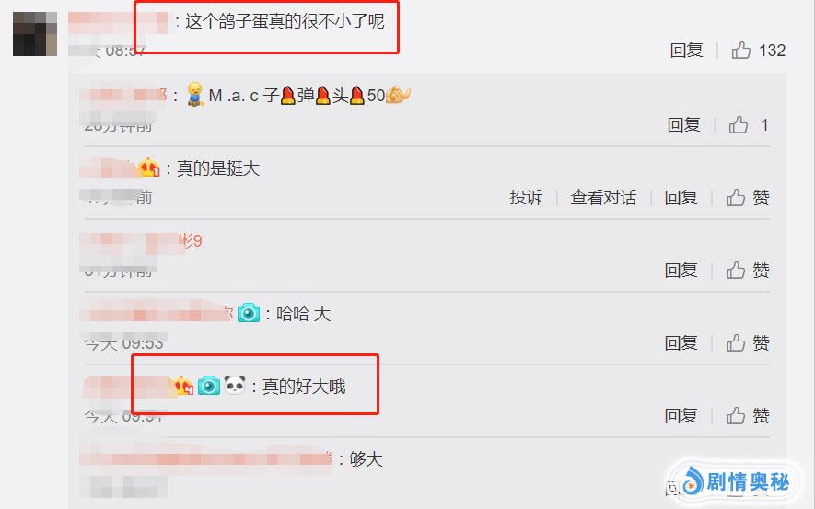This screenshot has width=815, height=509.
Task: Click thumbs-up on the M.a.c 子弹头 comment
Action: 738,124
